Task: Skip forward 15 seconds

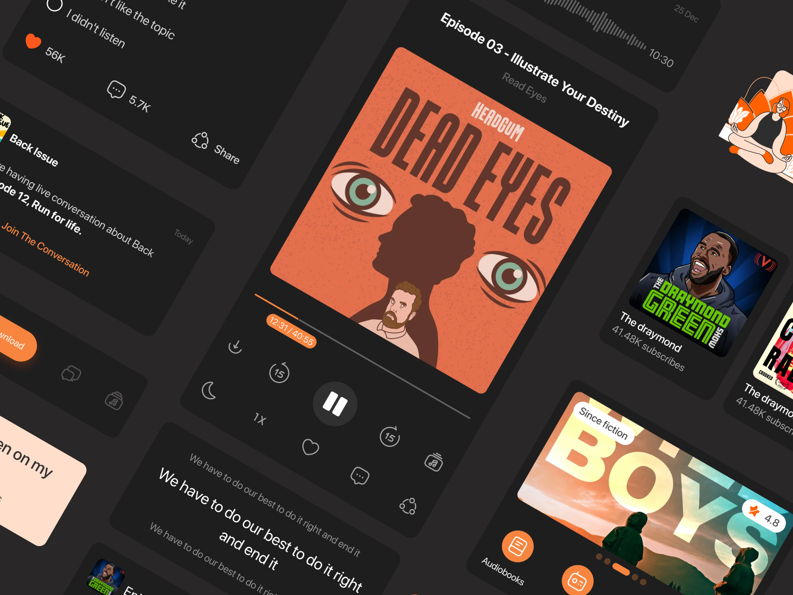Action: 390,437
